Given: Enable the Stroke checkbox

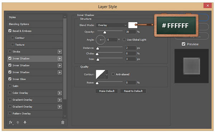Looking at the screenshot, I should tap(10, 51).
